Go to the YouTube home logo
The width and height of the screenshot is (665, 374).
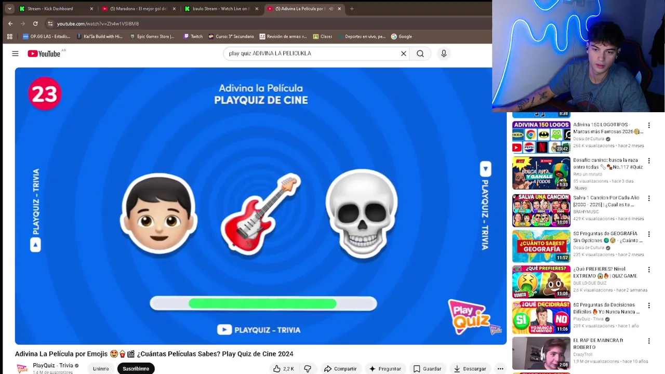[44, 54]
